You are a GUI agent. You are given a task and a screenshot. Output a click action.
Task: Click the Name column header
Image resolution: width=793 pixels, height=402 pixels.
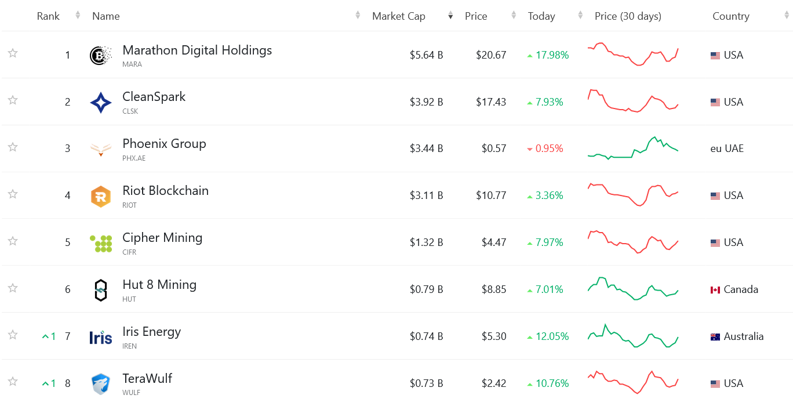(x=106, y=16)
